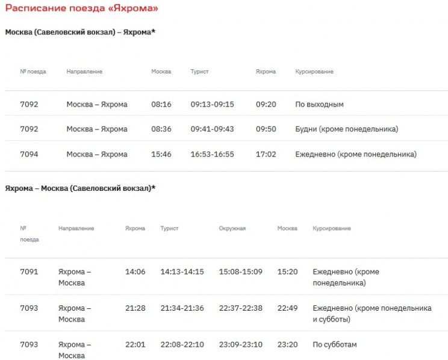448x360 pixels.
Task: Click «Москва» column header above 15:20
Action: (287, 228)
